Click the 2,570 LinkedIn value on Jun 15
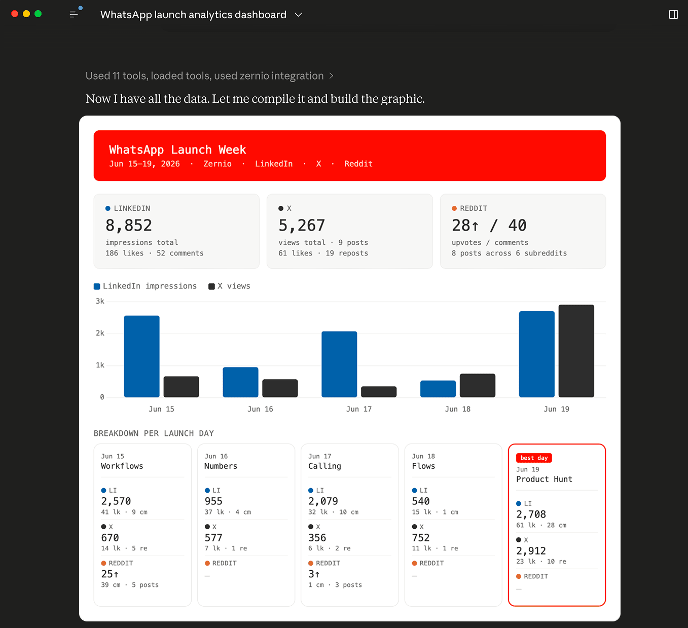 click(x=116, y=501)
